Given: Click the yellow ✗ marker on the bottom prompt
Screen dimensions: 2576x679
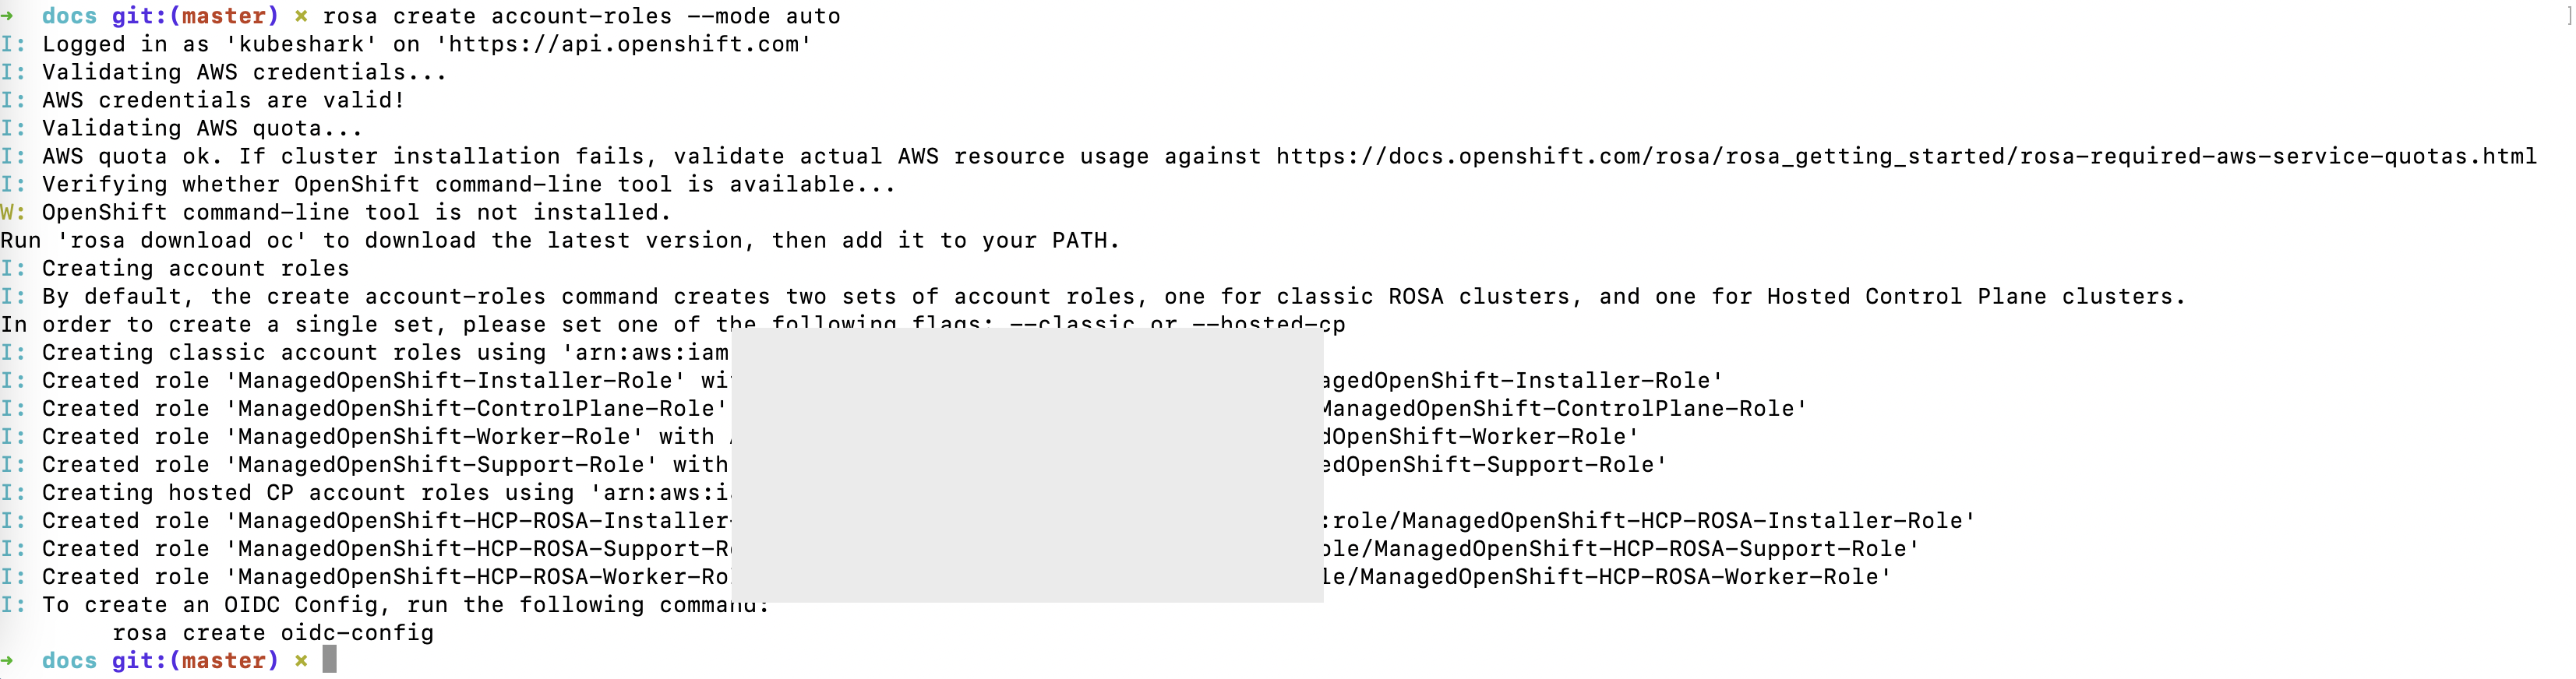Looking at the screenshot, I should [300, 660].
